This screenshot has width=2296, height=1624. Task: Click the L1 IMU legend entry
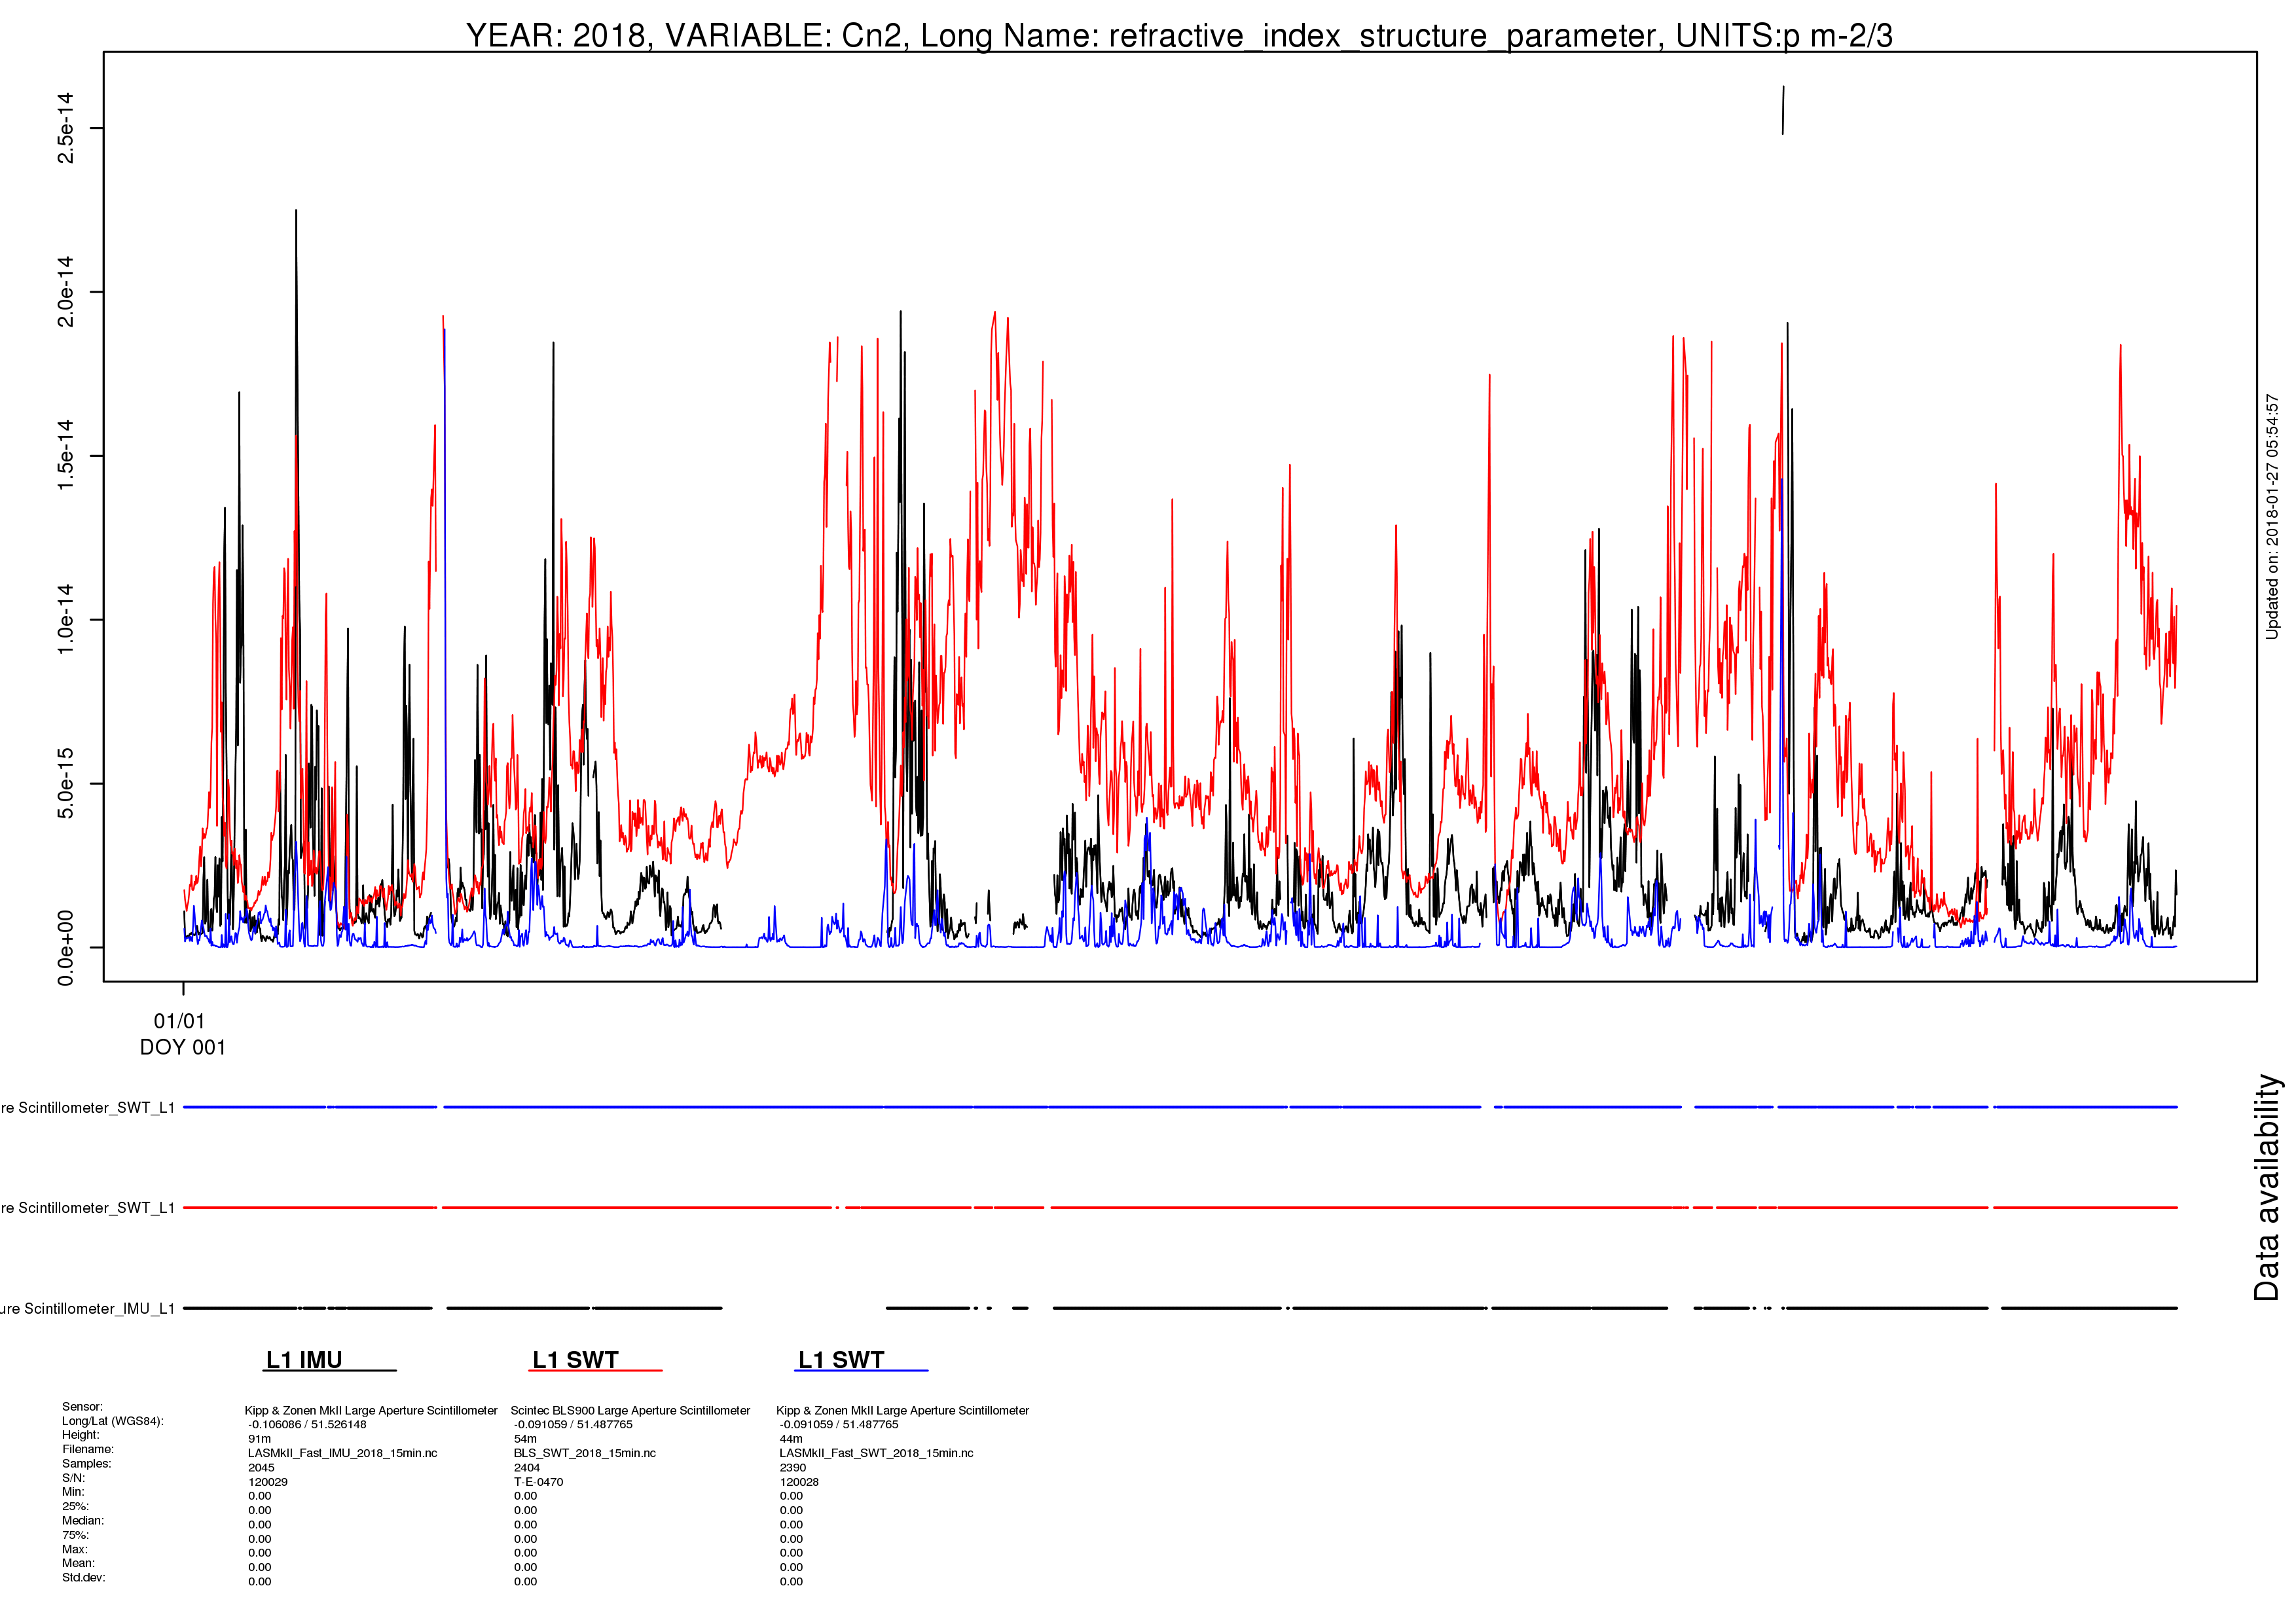[x=330, y=1360]
